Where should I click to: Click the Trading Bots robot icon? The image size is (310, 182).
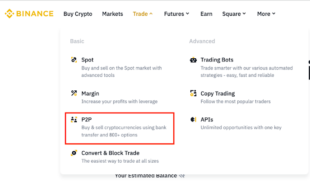point(193,60)
